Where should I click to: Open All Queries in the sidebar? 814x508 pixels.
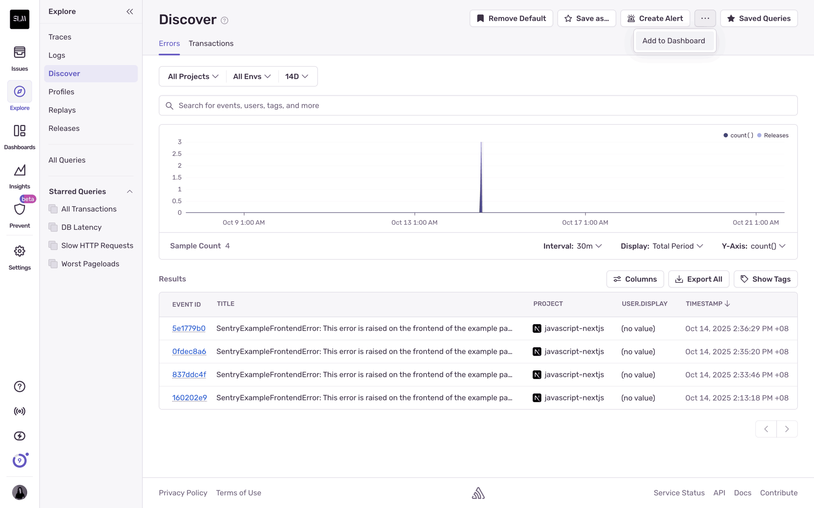pyautogui.click(x=91, y=160)
